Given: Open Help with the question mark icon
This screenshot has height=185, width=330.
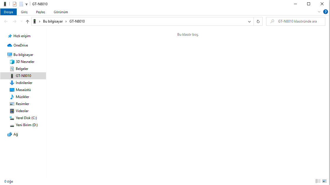Looking at the screenshot, I should click(325, 12).
